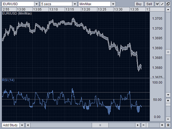172x129 pixels.
Task: Click the R reset button
Action: tap(168, 125)
